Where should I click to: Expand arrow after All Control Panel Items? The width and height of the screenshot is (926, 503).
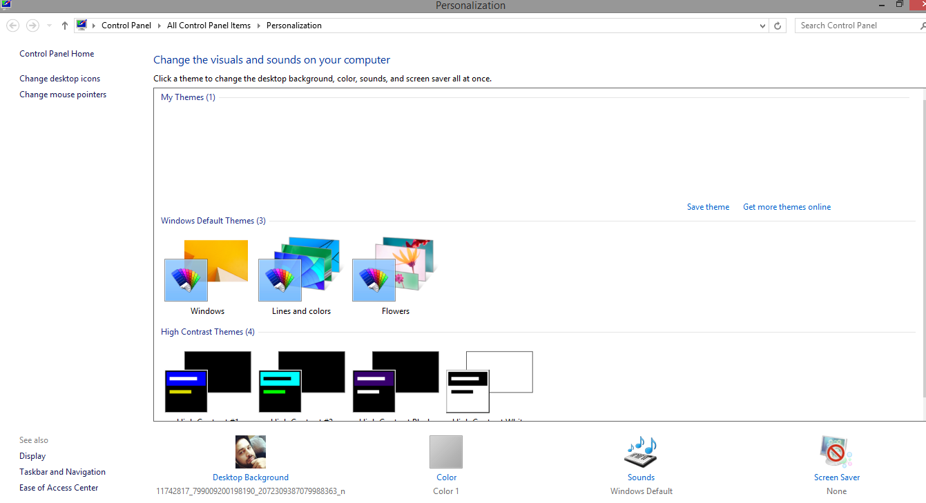259,26
